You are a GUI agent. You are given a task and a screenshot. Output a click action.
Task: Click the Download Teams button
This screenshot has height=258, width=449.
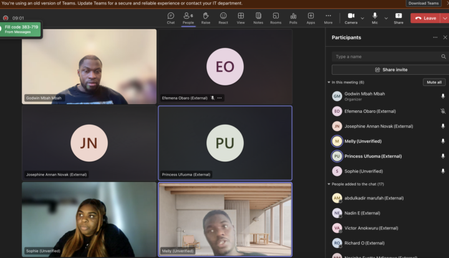tap(423, 3)
